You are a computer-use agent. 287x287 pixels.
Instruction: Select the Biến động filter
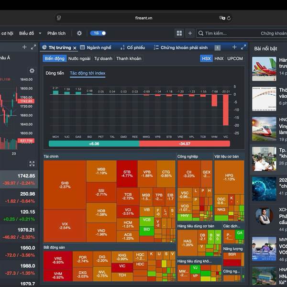point(55,58)
